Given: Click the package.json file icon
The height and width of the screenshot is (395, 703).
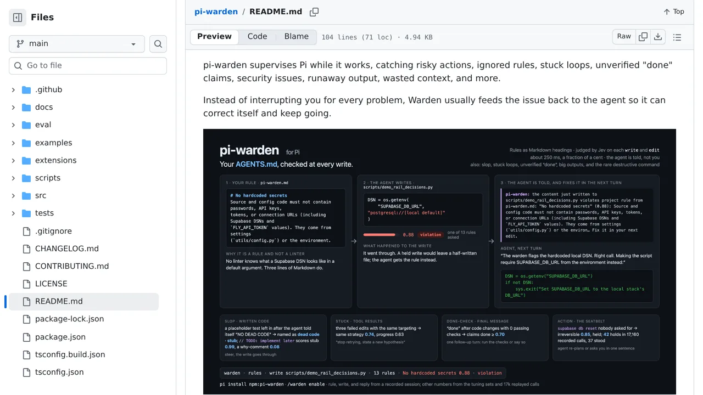Looking at the screenshot, I should (x=26, y=337).
